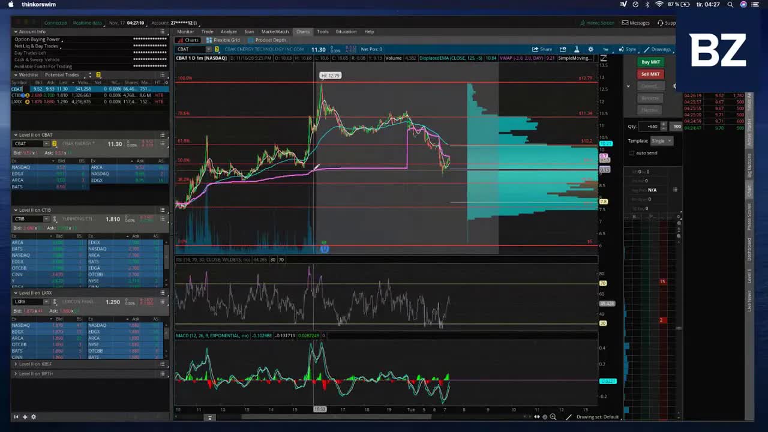Click the macOS Spotlight search icon
Viewport: 768px width, 432px height.
point(730,4)
